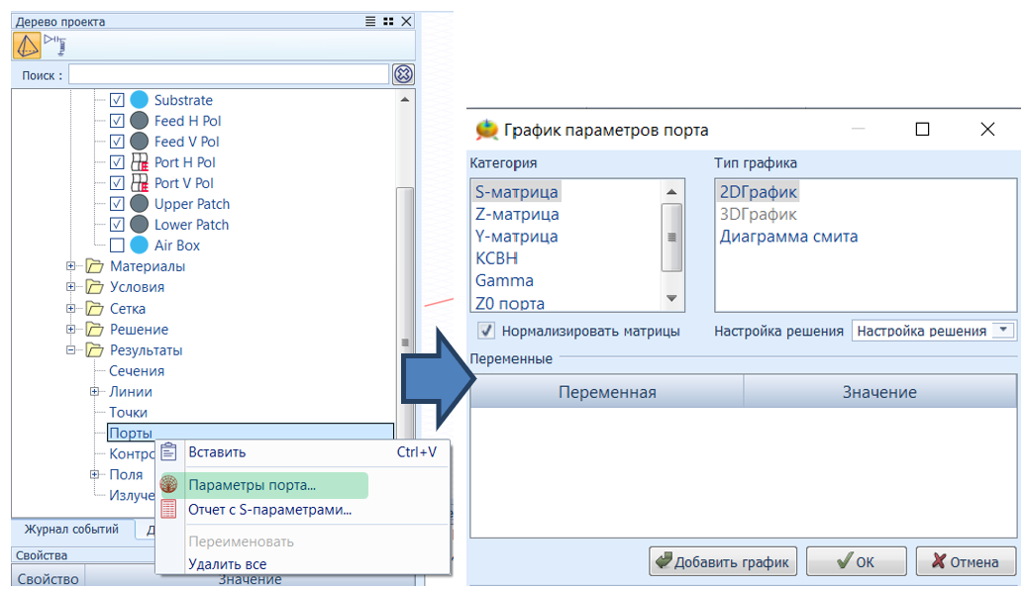The width and height of the screenshot is (1026, 590).
Task: Click the clear search icon beside search field
Action: click(403, 74)
